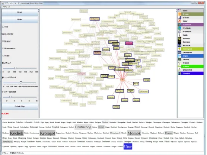Select Tronom in the right actor list
The width and height of the screenshot is (207, 155).
(x=191, y=63)
